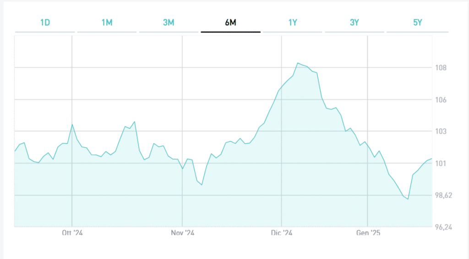This screenshot has width=469, height=259.
Task: Click the lowest trough point in January
Action: click(x=408, y=199)
